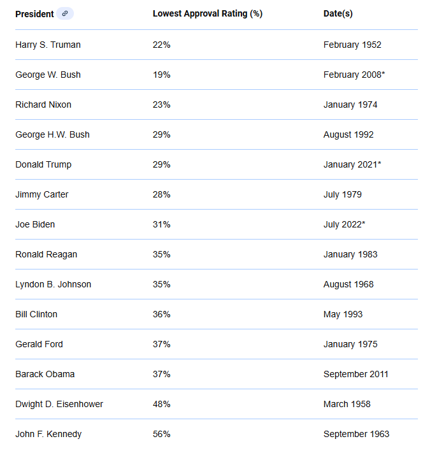The image size is (423, 453).
Task: Click Gerald Ford's name
Action: [39, 344]
